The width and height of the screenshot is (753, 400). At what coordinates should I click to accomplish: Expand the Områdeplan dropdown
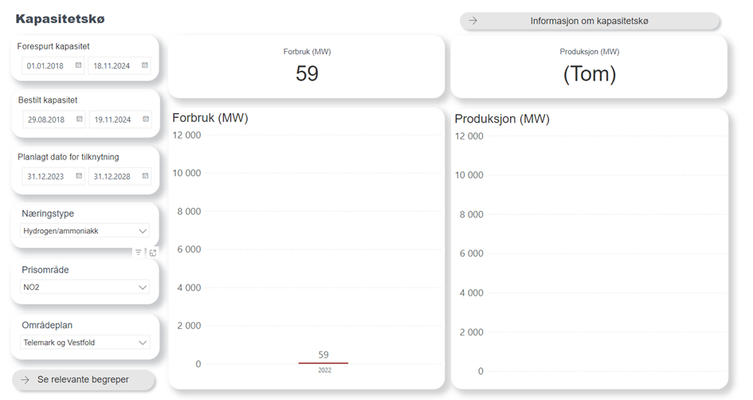click(x=143, y=343)
